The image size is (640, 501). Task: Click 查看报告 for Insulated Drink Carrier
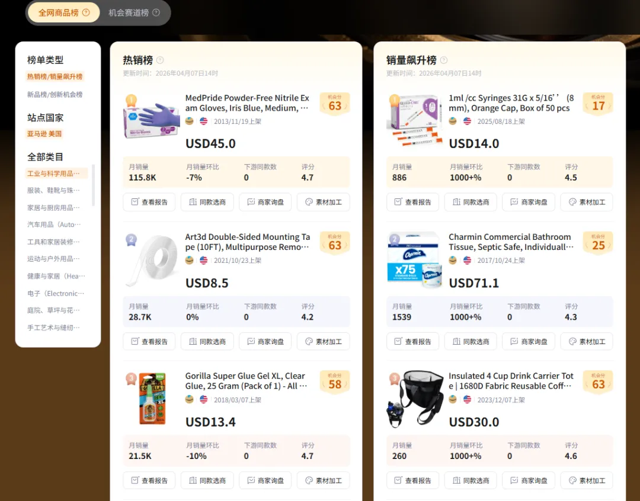[412, 481]
